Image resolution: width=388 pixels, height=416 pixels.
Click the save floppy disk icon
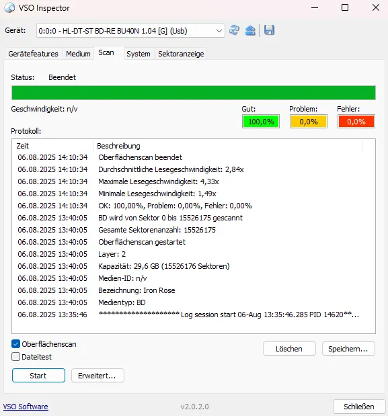[269, 30]
